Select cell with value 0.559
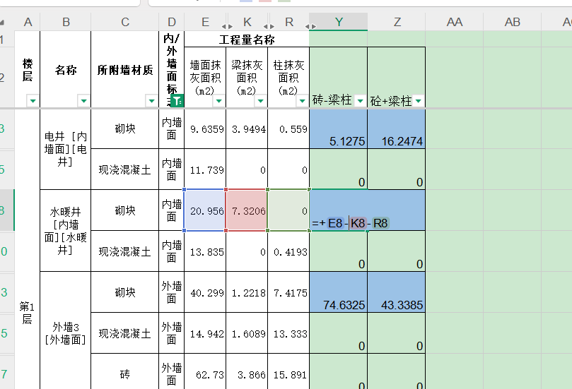The width and height of the screenshot is (572, 389). click(288, 129)
